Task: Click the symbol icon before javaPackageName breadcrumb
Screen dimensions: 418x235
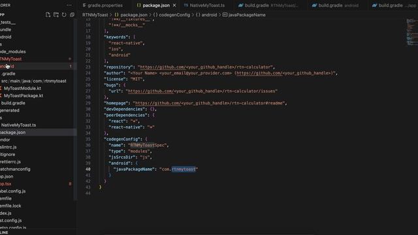Action: (x=225, y=14)
